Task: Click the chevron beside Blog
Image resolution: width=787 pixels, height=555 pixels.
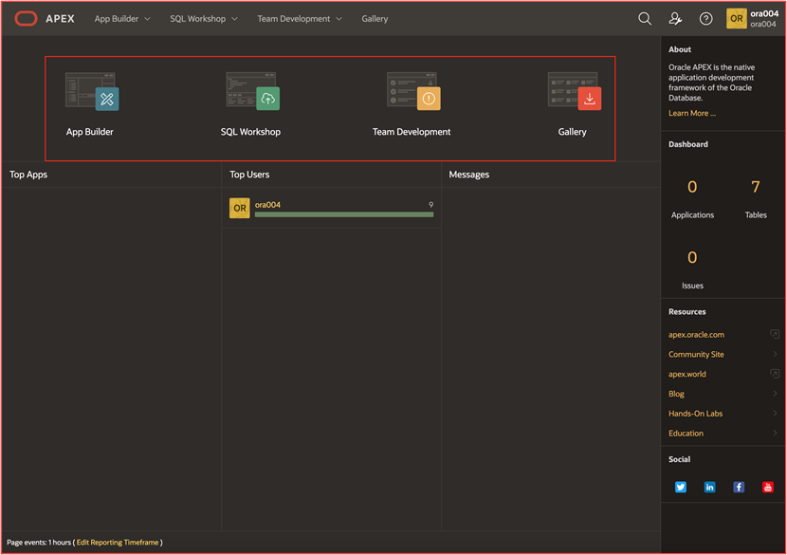Action: 775,394
